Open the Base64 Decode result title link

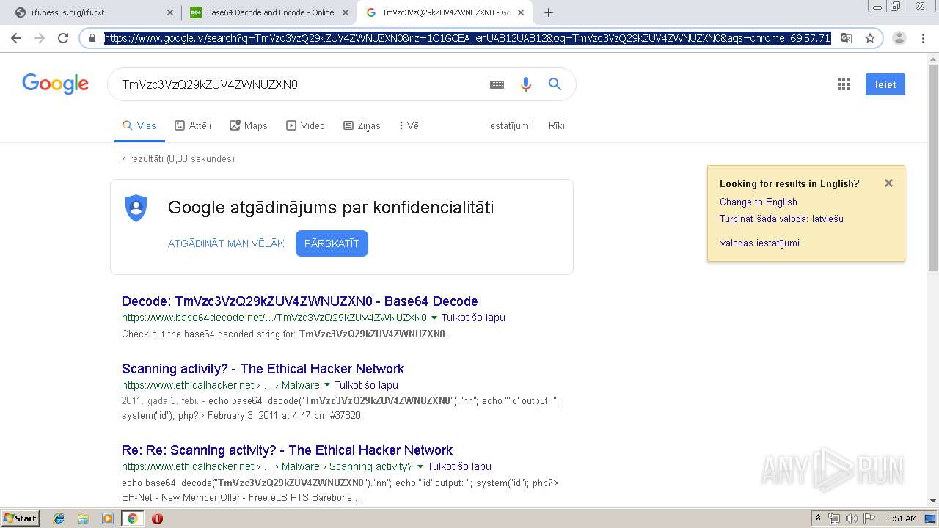pos(300,301)
